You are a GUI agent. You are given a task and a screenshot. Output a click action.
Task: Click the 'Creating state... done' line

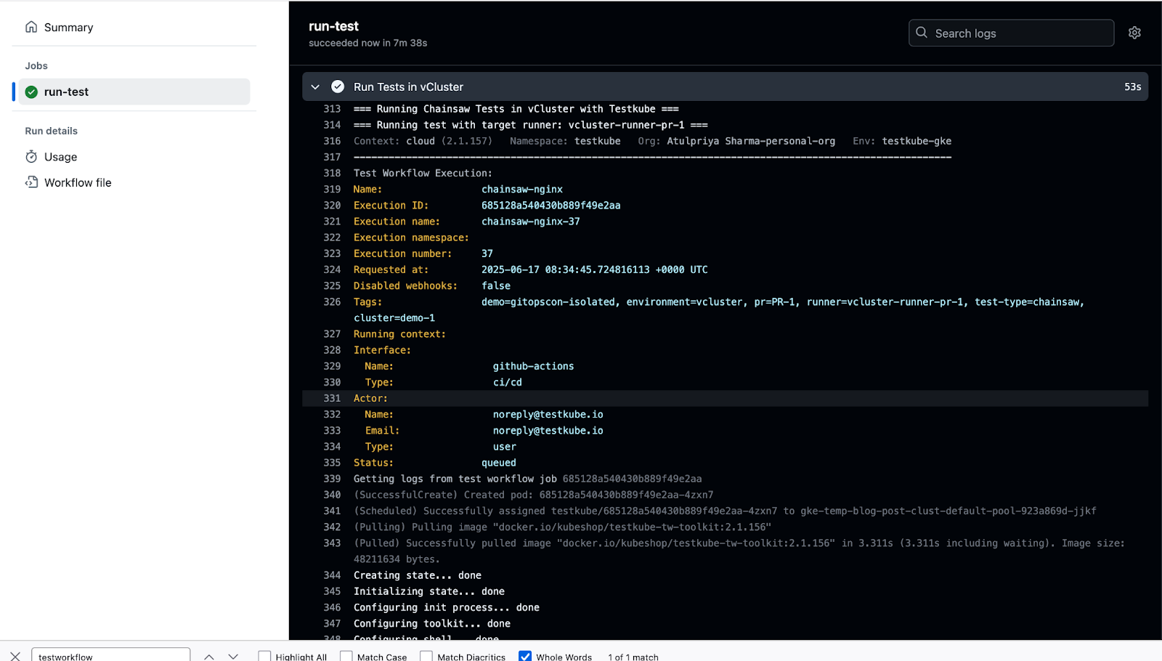pos(417,575)
